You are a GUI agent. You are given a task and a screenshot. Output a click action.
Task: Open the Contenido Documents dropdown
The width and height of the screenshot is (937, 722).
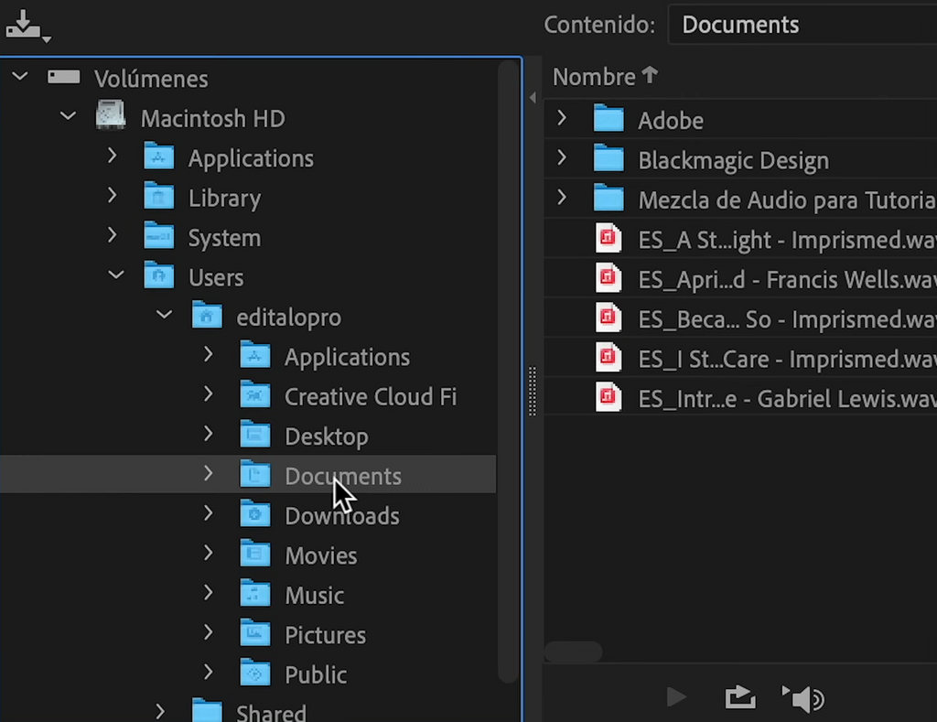click(802, 25)
